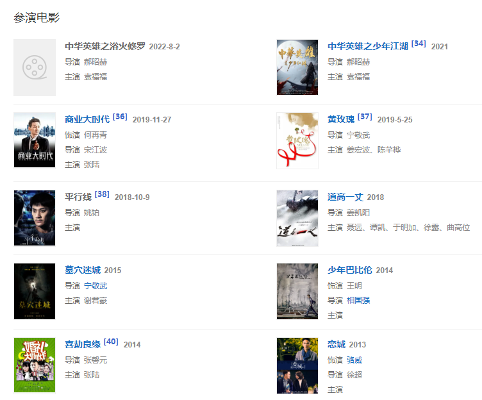Screen dimensions: 482x400
Task: Open the 墓穴迷城 dark poster
Action: [x=35, y=291]
